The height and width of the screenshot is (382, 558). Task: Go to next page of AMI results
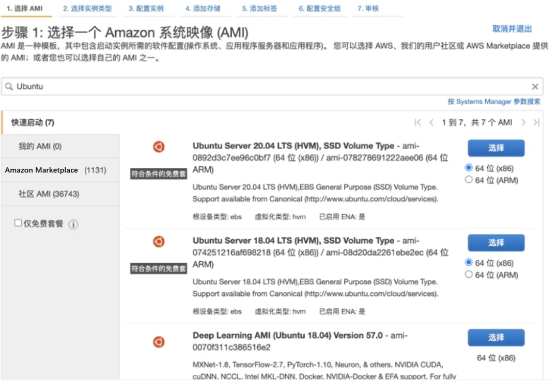(523, 123)
